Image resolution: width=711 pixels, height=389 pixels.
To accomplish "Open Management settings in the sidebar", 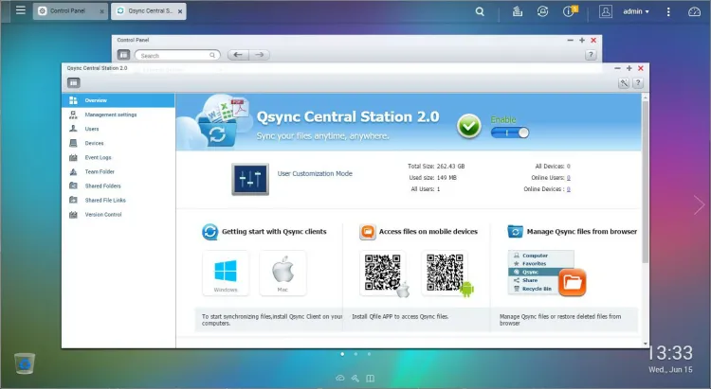I will pyautogui.click(x=110, y=115).
